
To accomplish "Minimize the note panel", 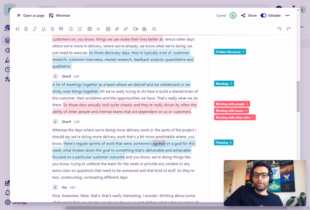I will [60, 15].
